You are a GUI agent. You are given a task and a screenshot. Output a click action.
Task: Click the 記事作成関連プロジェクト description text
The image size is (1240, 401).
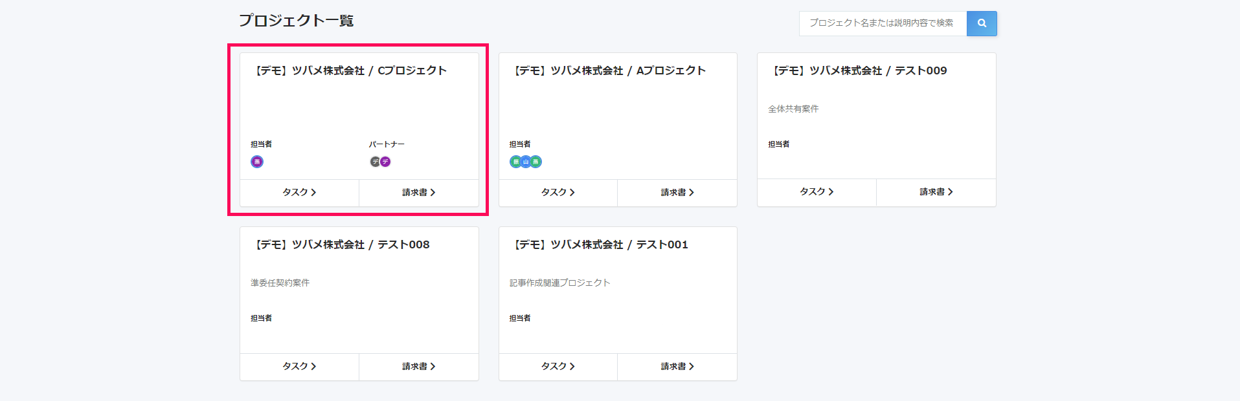[x=559, y=283]
